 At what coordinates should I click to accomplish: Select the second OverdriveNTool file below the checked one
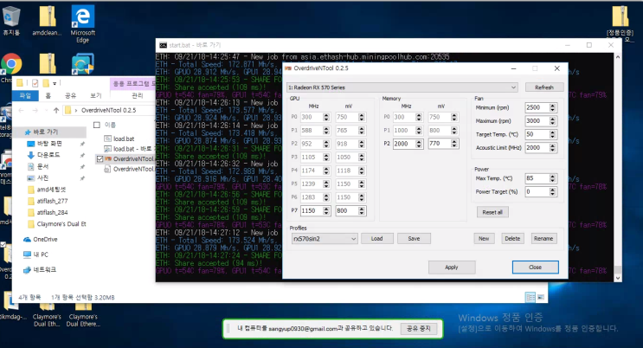[129, 169]
